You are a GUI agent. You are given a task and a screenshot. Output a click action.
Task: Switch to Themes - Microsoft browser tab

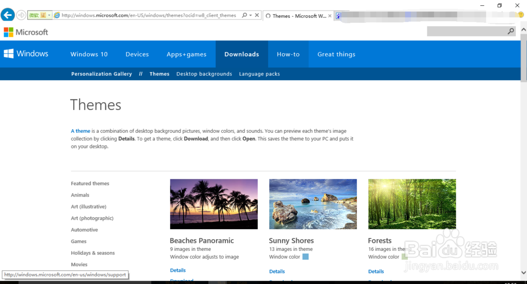point(298,16)
